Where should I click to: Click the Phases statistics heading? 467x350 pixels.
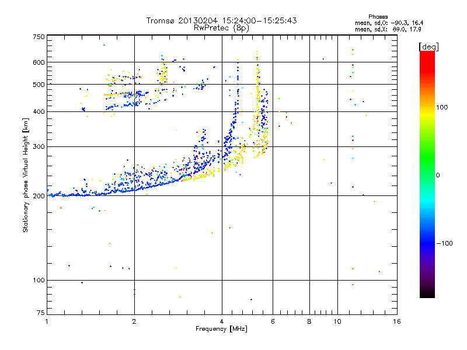click(378, 17)
